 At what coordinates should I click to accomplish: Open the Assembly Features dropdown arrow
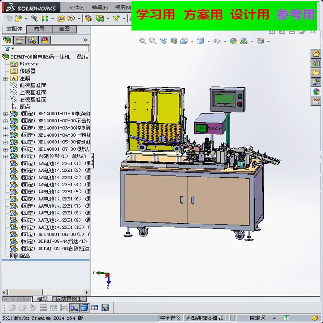(x=108, y=19)
